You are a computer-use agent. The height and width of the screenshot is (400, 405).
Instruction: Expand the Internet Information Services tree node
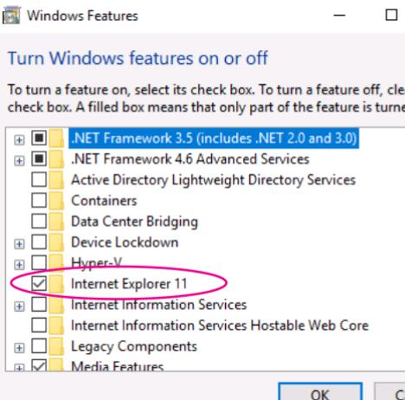(19, 306)
